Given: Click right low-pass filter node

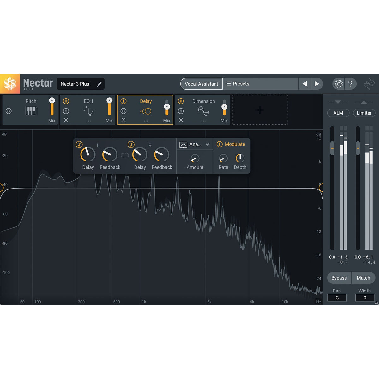Looking at the screenshot, I should (321, 188).
